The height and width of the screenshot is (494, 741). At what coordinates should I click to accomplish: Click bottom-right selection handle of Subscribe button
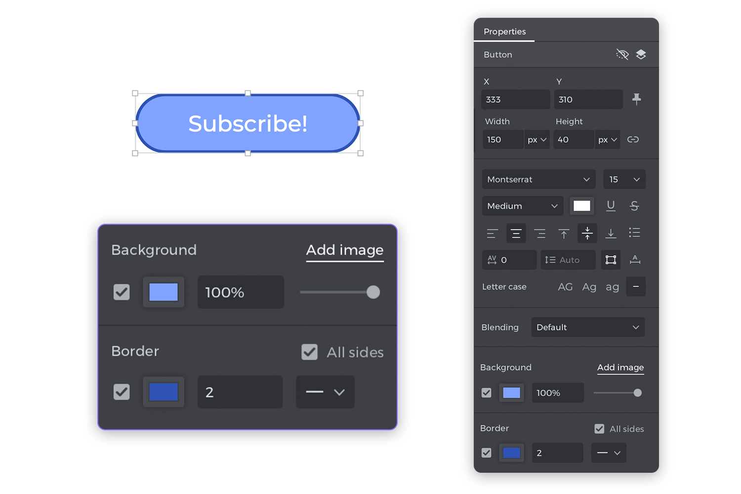(x=361, y=153)
